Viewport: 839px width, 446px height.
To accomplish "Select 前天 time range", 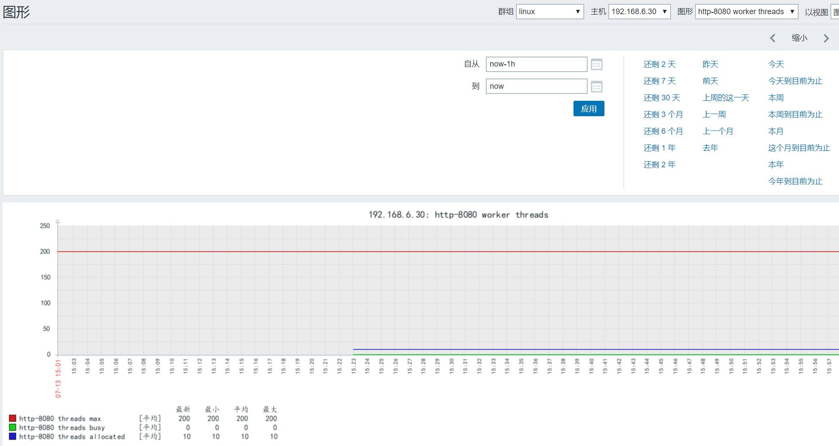I will [710, 81].
